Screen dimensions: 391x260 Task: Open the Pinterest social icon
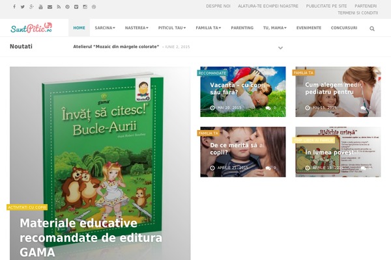[x=67, y=7]
